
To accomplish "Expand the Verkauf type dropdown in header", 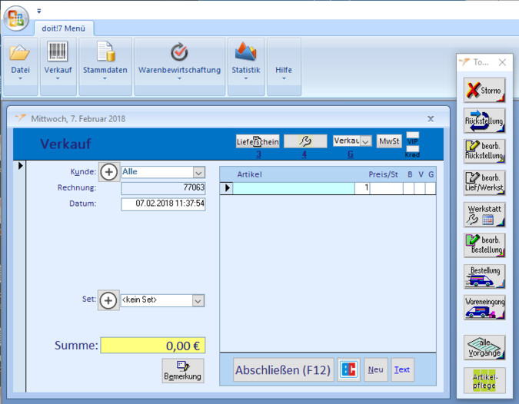I will [365, 141].
